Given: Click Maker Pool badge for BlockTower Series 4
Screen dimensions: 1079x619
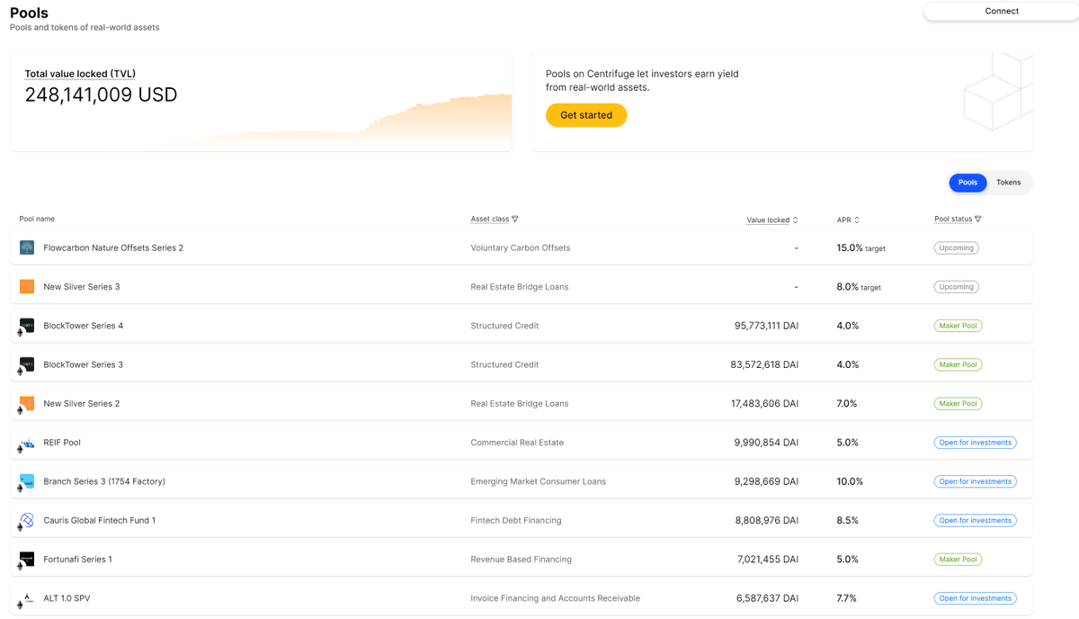Looking at the screenshot, I should [958, 326].
